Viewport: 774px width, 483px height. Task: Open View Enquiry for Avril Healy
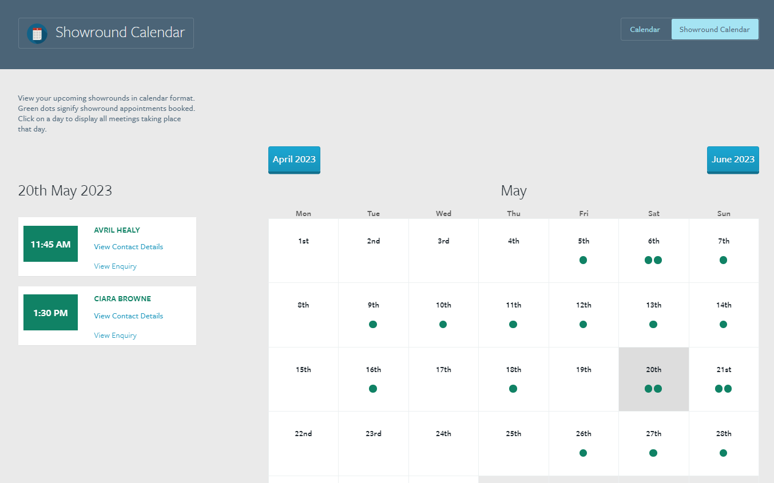pyautogui.click(x=115, y=266)
